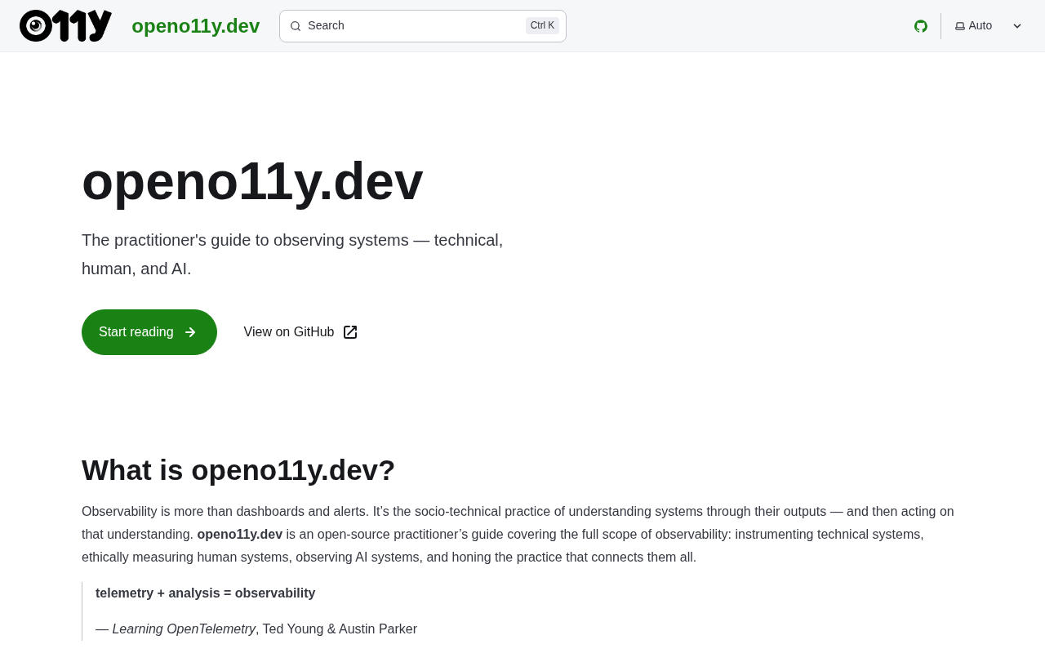Screen dimensions: 1045x653
Task: Open the View on GitHub link
Action: click(x=300, y=332)
